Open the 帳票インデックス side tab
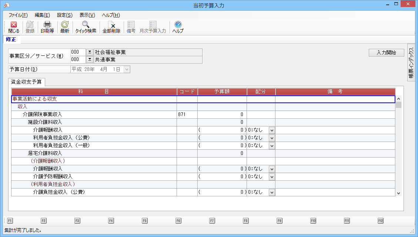The image size is (418, 237). [411, 62]
